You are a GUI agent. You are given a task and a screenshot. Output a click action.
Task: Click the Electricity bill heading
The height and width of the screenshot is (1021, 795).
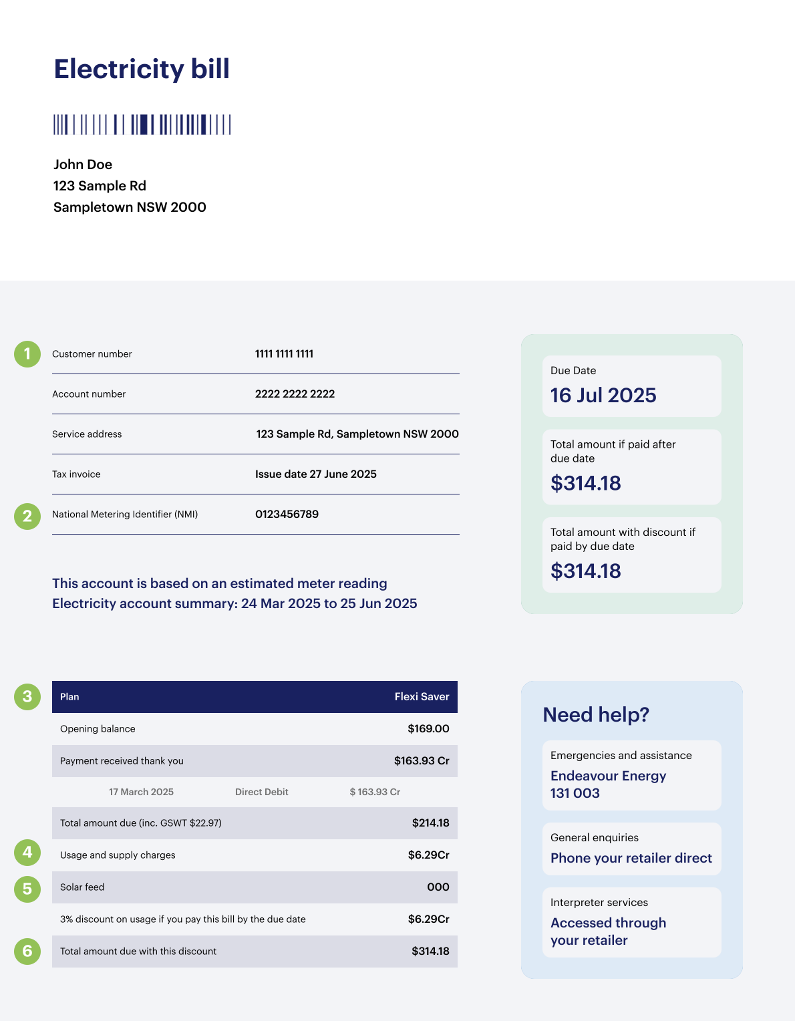[x=142, y=69]
